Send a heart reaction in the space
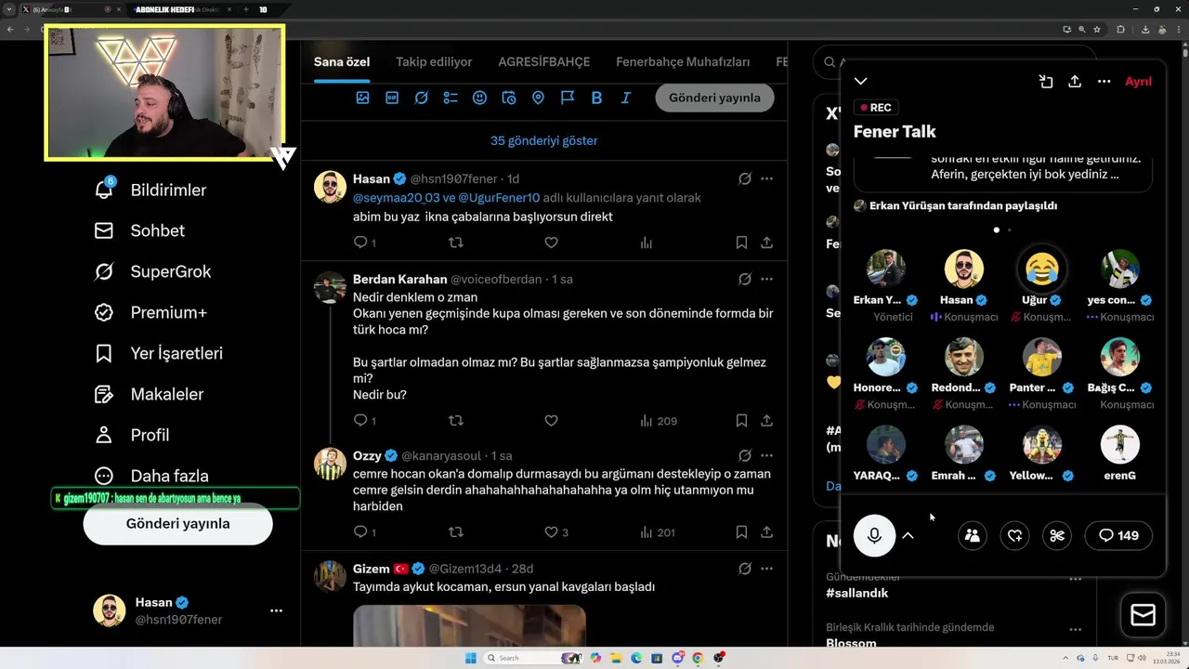This screenshot has height=669, width=1189. [1014, 535]
